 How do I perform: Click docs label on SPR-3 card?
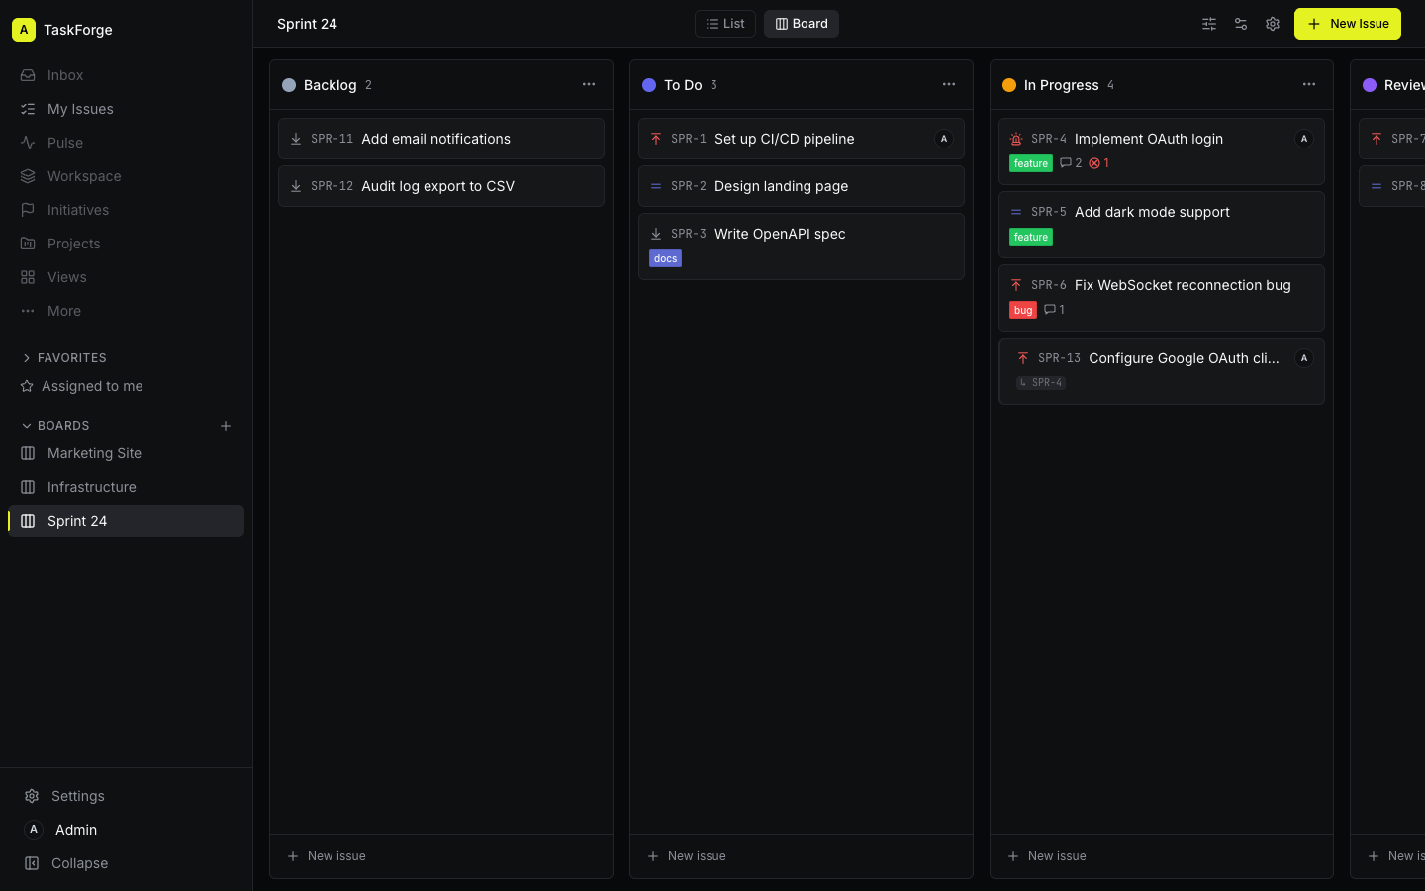coord(665,258)
